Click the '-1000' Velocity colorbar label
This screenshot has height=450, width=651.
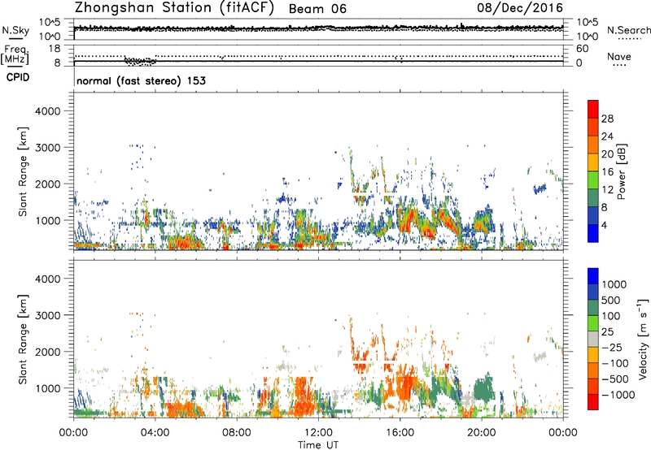(618, 395)
